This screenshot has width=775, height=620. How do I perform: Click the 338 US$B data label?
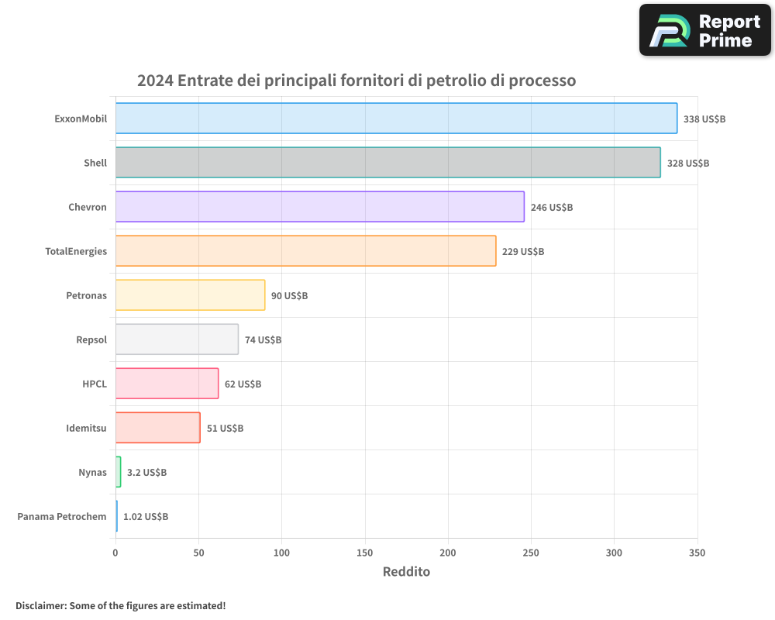point(704,119)
